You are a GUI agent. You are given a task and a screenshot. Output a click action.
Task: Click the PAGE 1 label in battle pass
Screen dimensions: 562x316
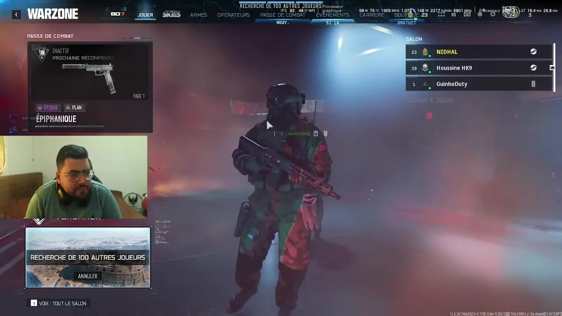139,96
